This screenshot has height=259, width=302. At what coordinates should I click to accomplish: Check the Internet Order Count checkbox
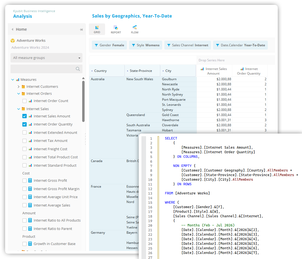[x=25, y=101]
